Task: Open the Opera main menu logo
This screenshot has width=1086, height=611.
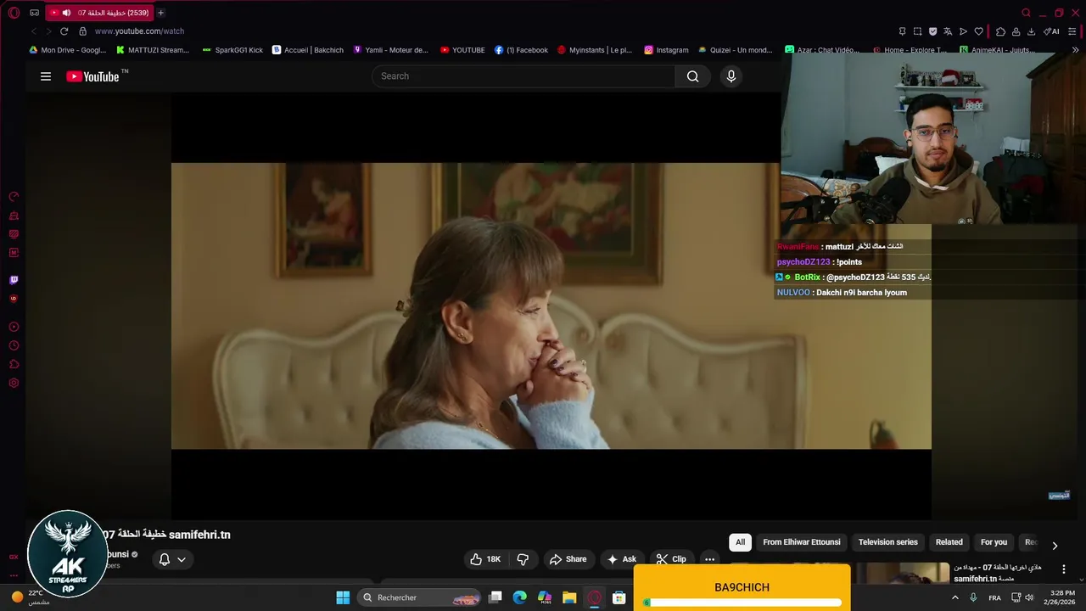Action: point(14,13)
